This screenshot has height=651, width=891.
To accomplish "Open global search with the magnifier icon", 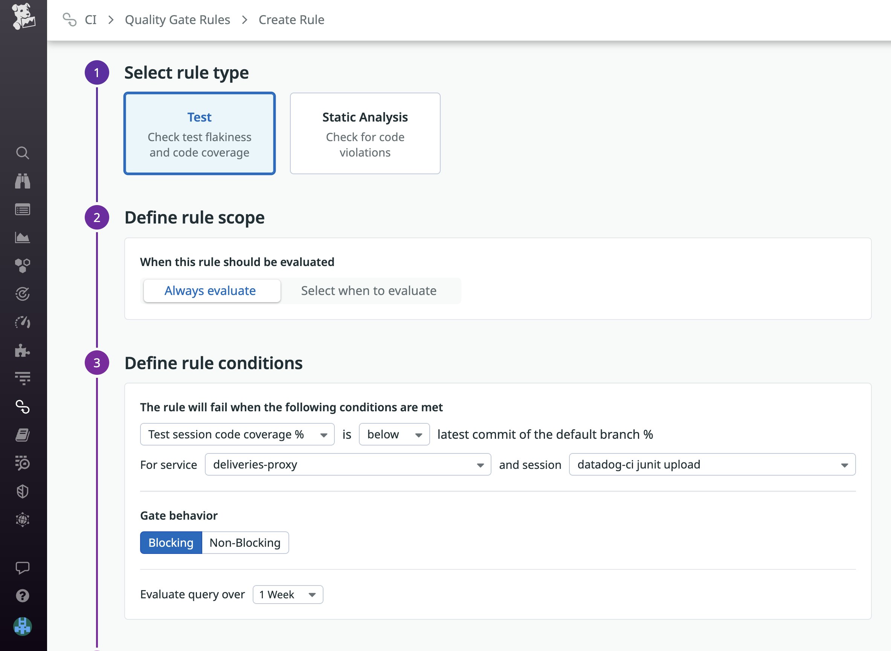I will [x=23, y=153].
